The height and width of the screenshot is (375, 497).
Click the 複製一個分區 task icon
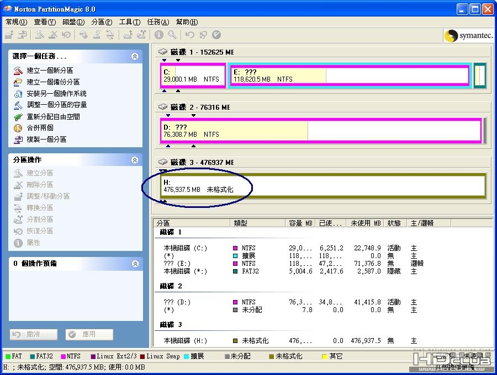(18, 140)
